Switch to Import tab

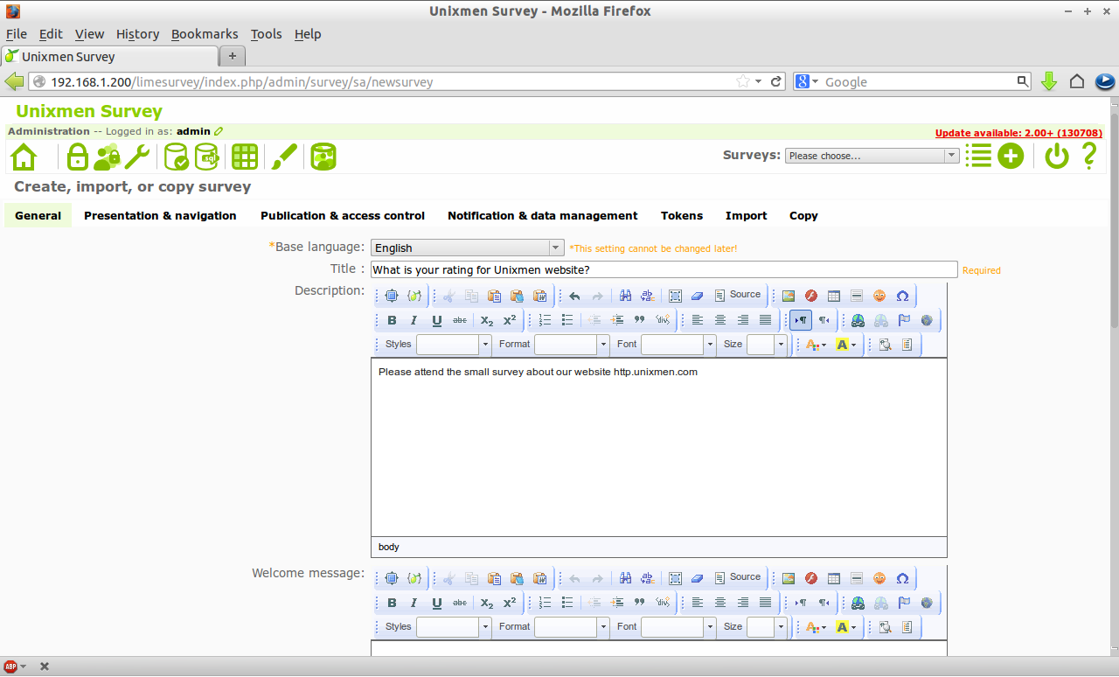(x=747, y=215)
